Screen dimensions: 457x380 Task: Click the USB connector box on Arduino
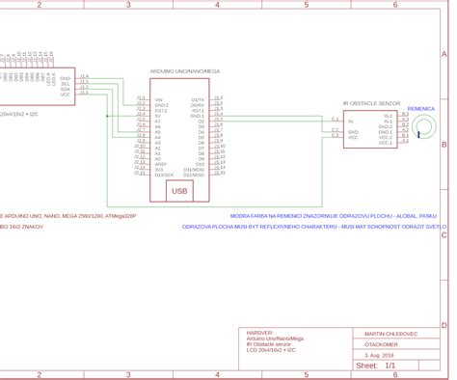179,191
